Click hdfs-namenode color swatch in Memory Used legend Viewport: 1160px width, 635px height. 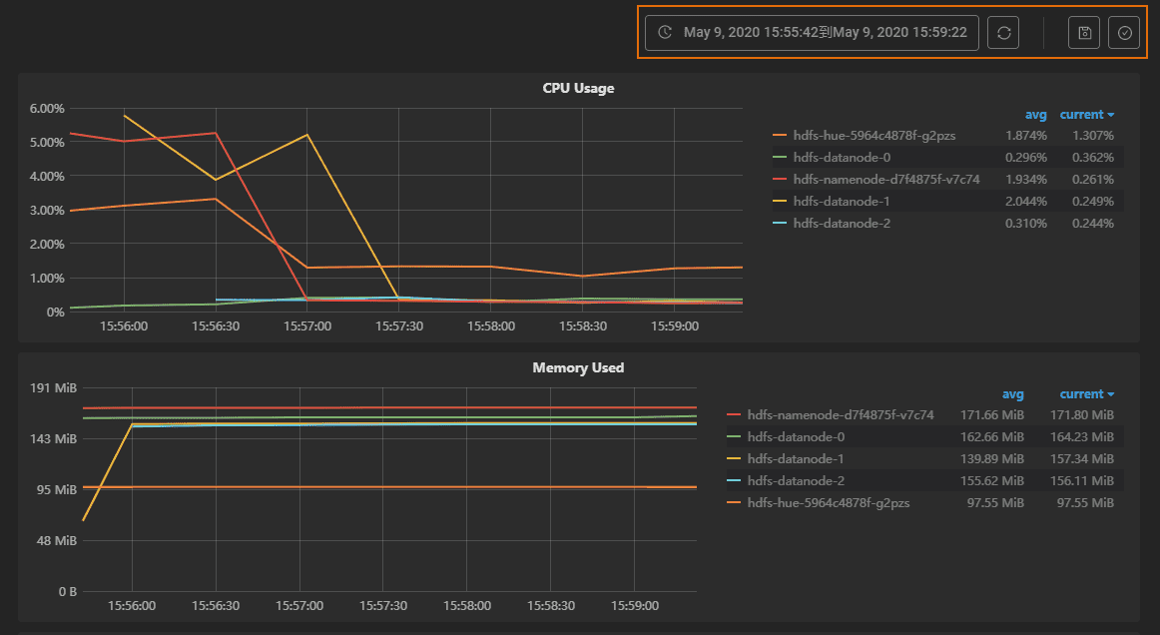(x=735, y=414)
